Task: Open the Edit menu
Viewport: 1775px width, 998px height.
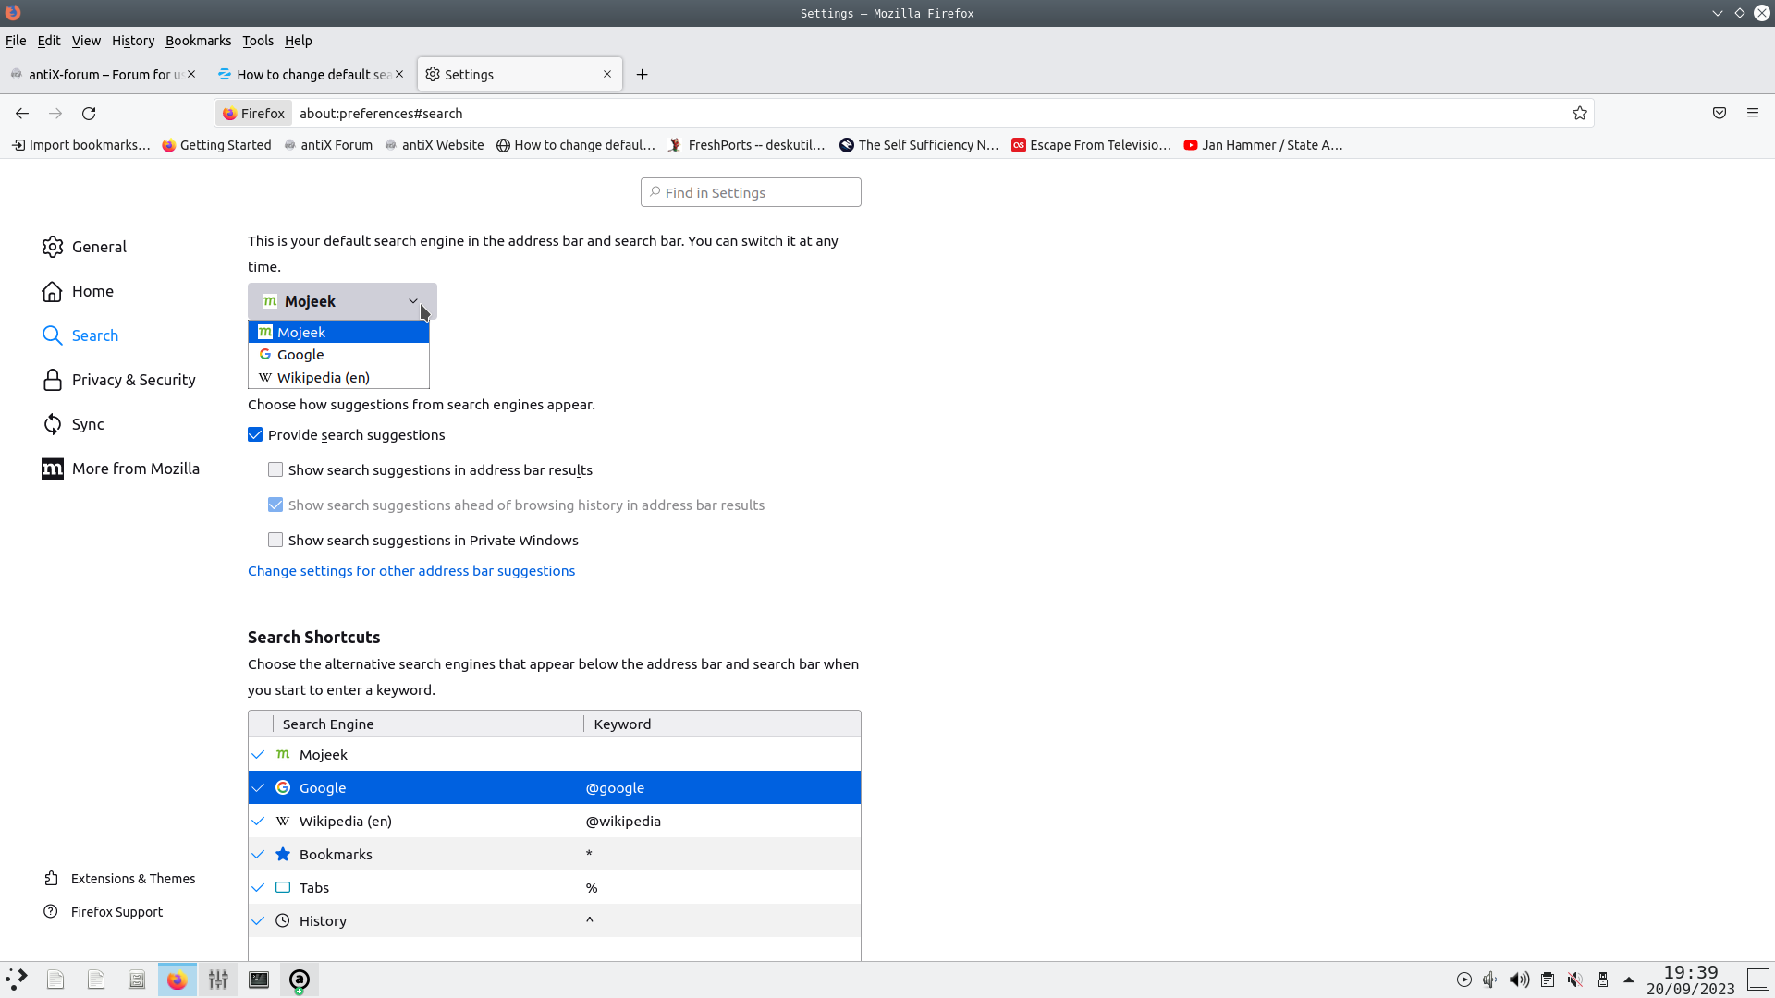Action: pyautogui.click(x=49, y=41)
